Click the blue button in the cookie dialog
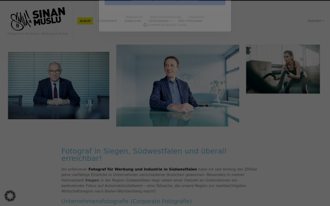 pyautogui.click(x=165, y=2)
